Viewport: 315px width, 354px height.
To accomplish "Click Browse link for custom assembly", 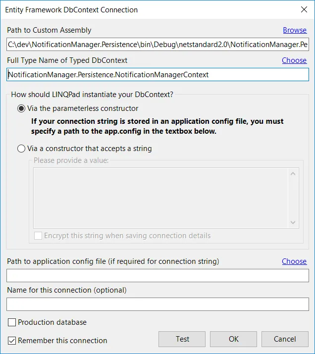I will tap(295, 30).
